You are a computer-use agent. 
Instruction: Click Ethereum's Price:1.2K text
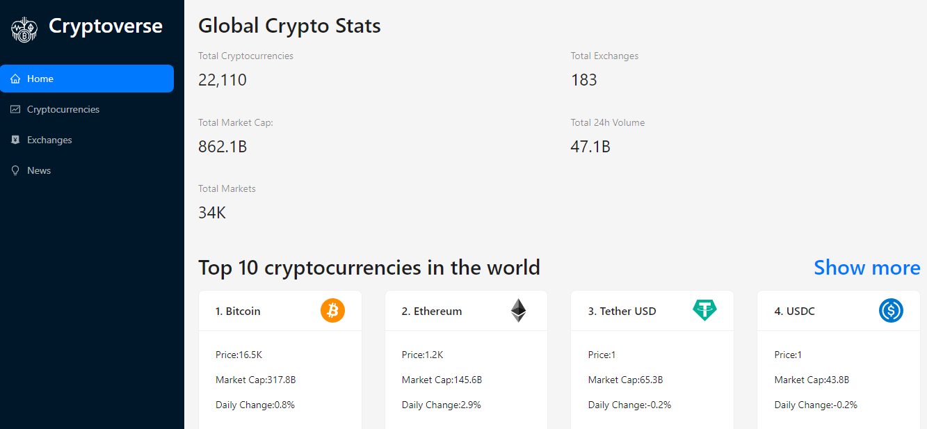422,355
